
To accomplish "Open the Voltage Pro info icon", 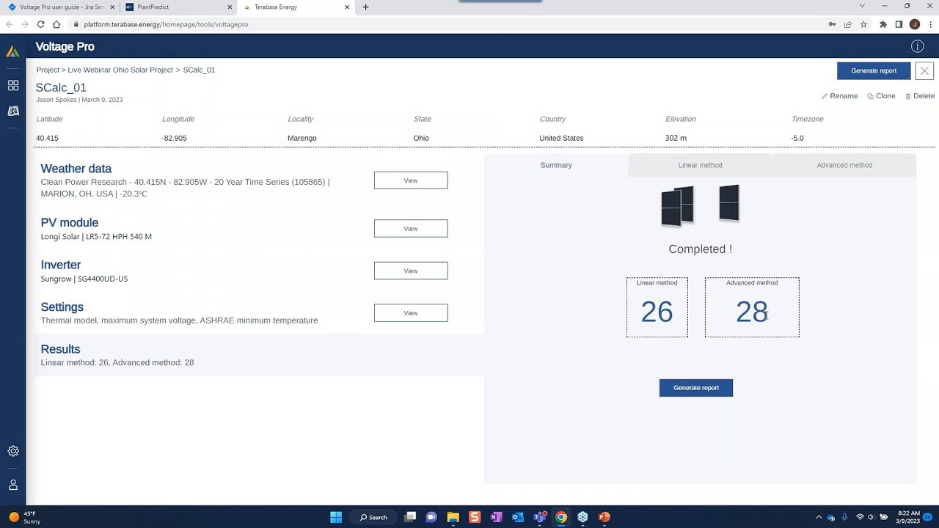I will click(917, 46).
